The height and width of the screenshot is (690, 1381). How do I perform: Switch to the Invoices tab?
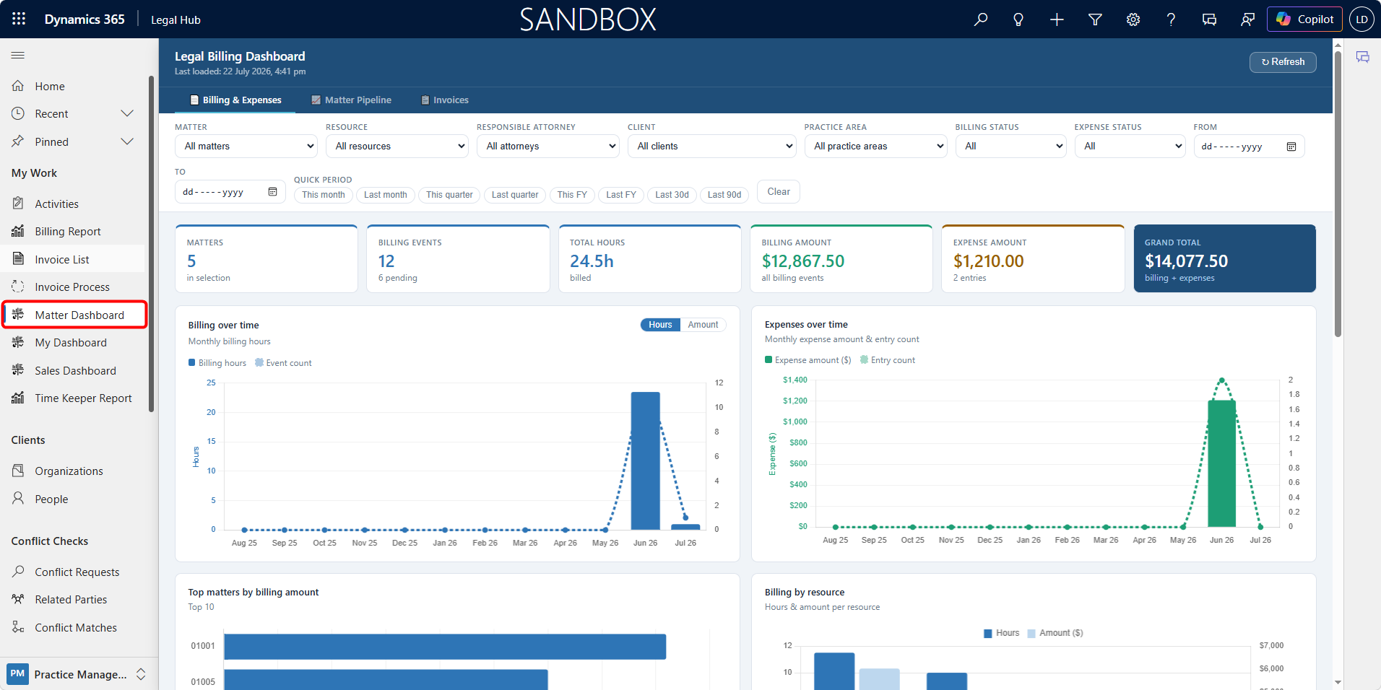[445, 100]
